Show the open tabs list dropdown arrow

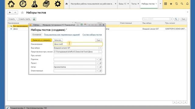(x=160, y=4)
